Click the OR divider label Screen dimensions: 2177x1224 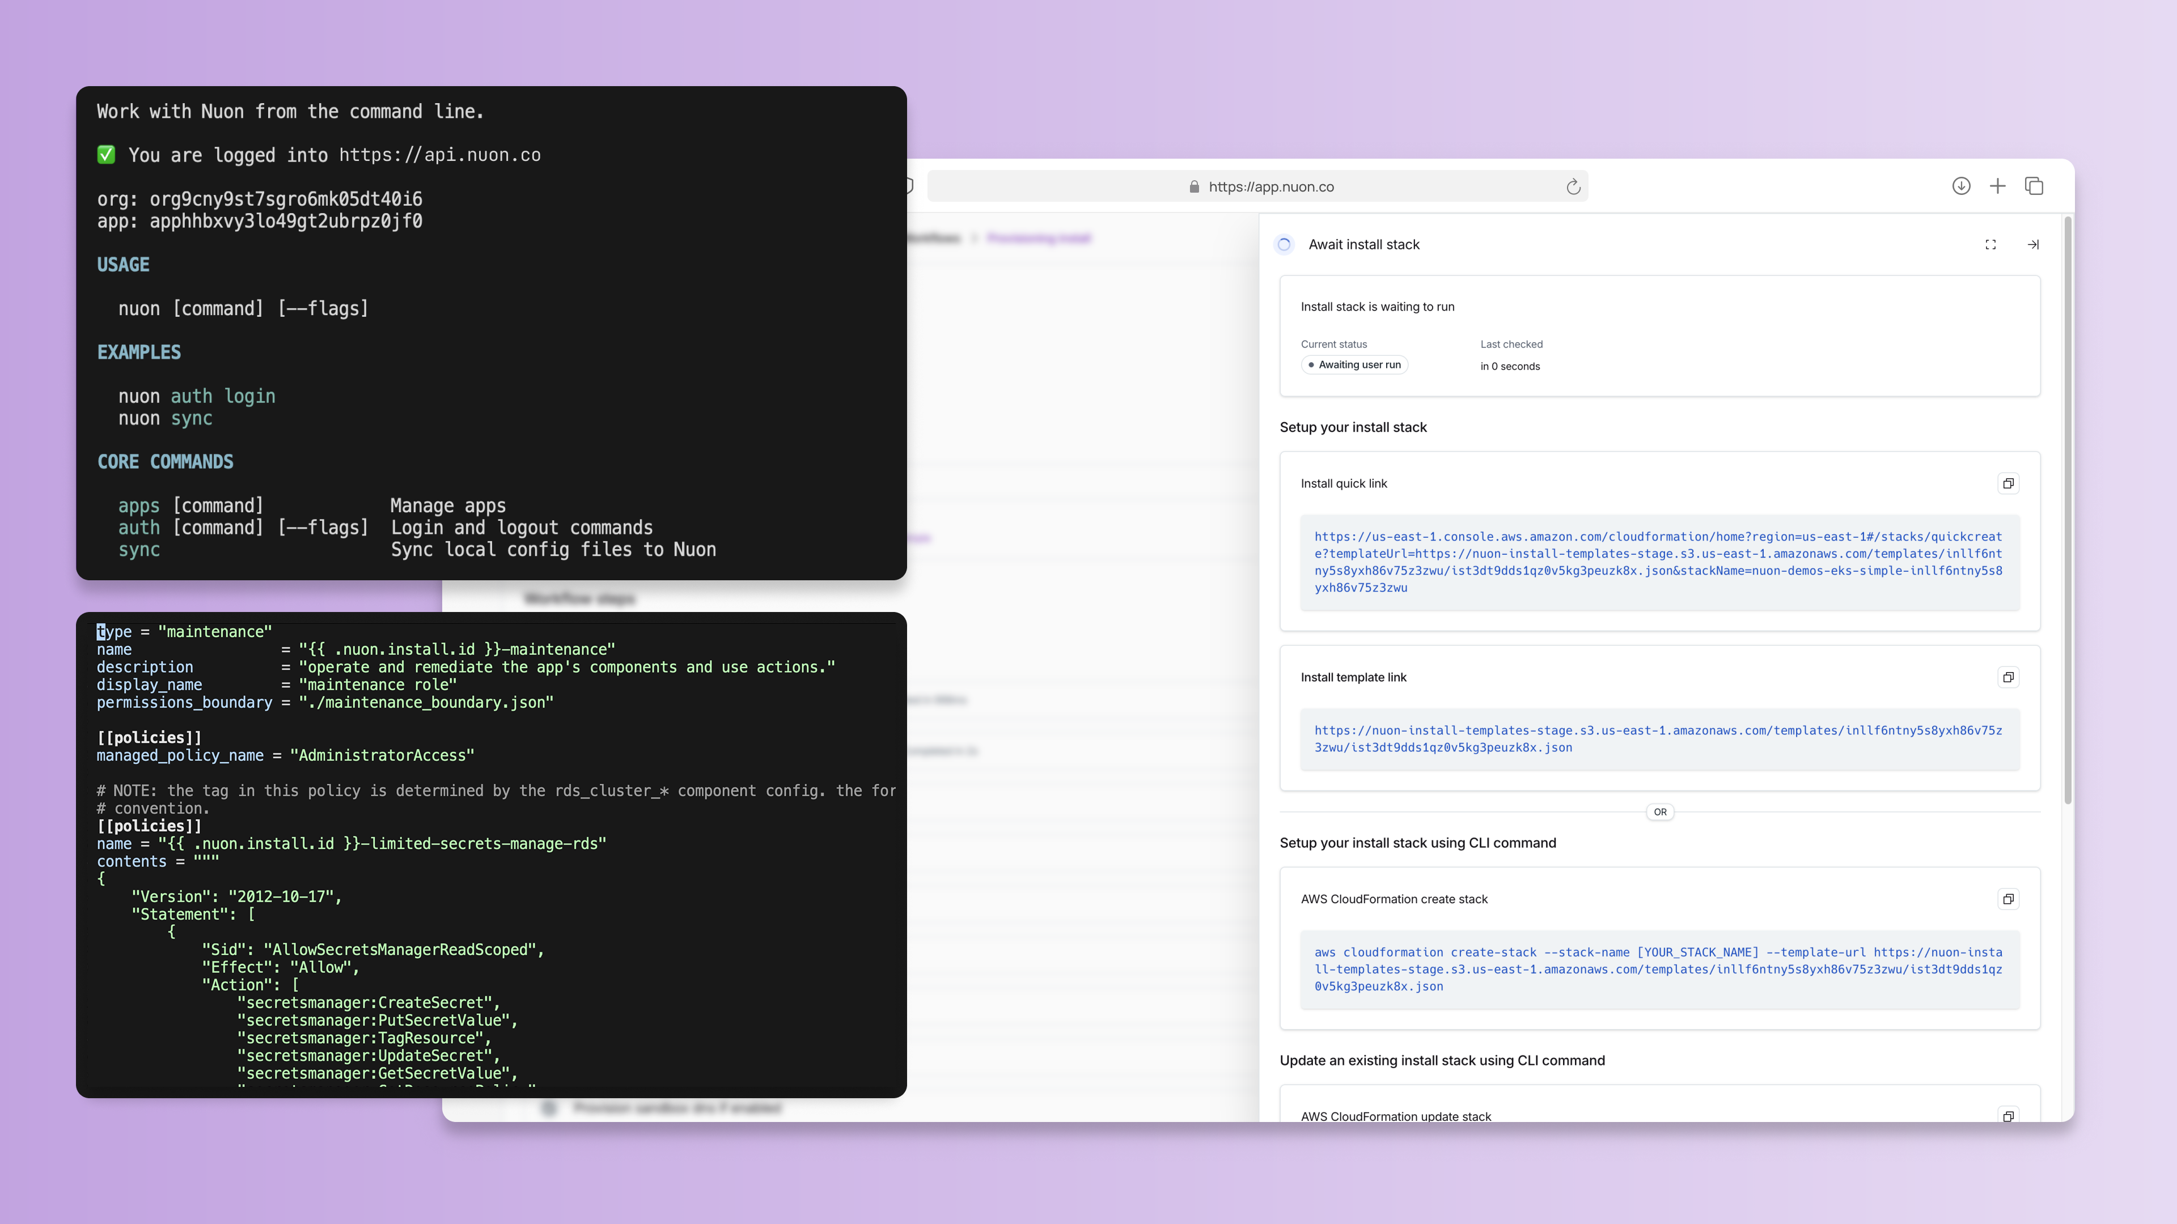1660,812
